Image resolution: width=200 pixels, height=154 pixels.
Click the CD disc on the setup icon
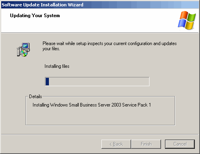click(24, 53)
